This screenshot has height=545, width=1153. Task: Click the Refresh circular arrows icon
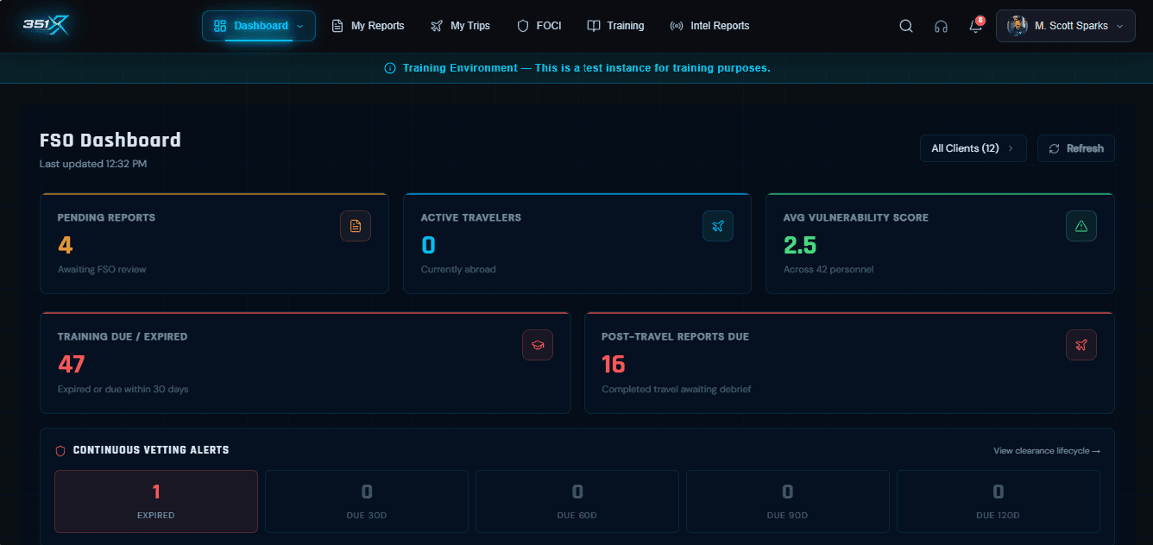pyautogui.click(x=1054, y=148)
